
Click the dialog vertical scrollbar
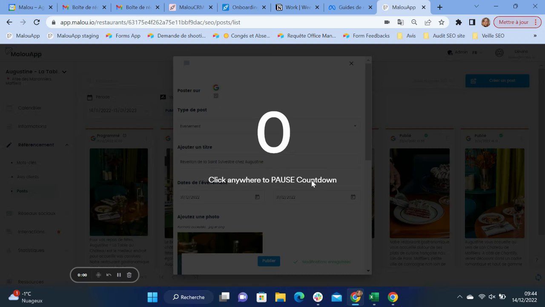point(368,113)
